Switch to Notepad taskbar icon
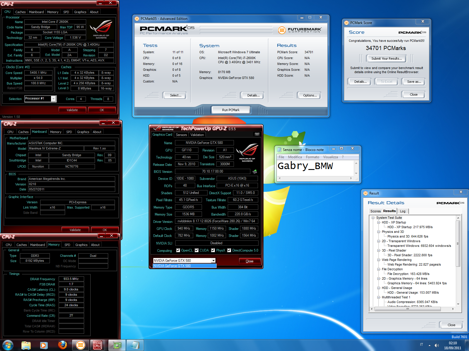 point(135,345)
